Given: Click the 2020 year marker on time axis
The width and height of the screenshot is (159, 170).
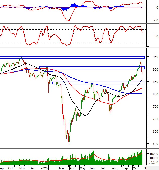Looking at the screenshot, I should pos(44,168).
